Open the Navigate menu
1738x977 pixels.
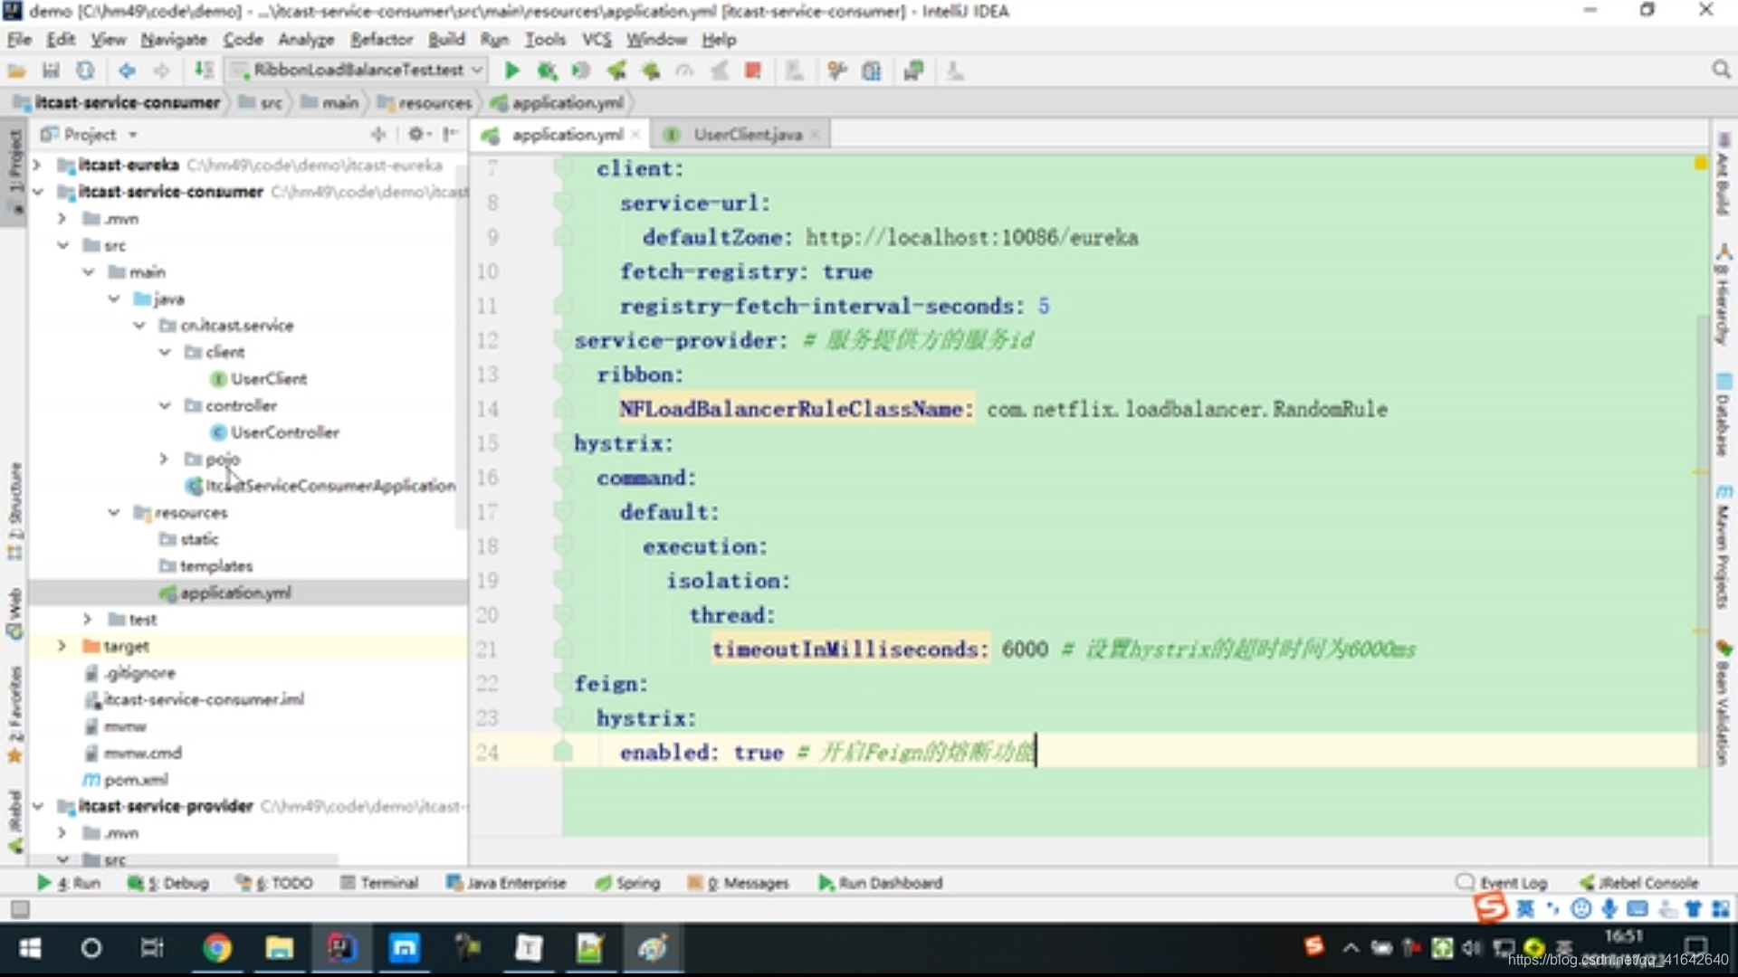click(x=174, y=39)
